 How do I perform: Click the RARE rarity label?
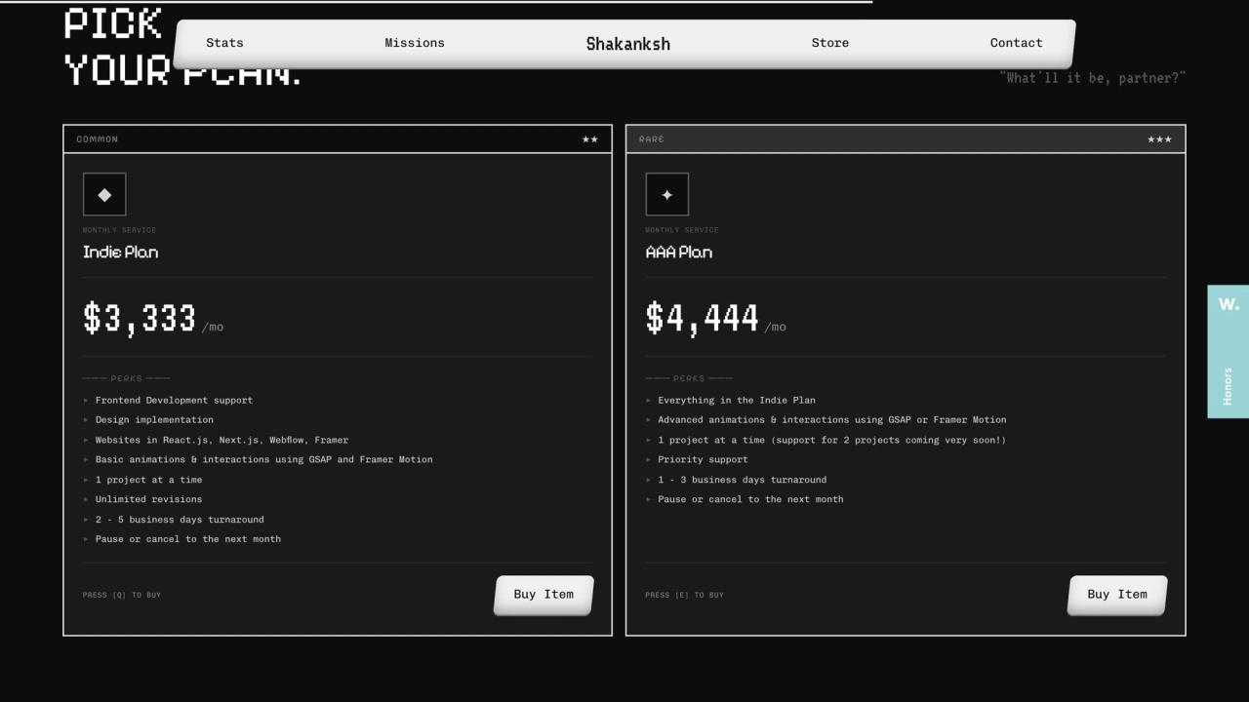(652, 139)
